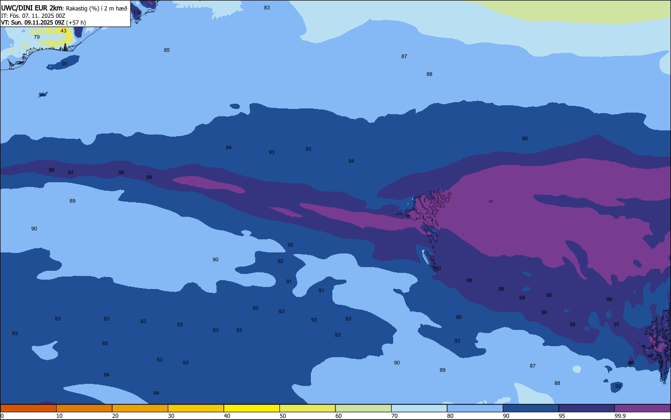Click the title text 'UWC/DINI EUR 2km'
The image size is (671, 420).
31,8
